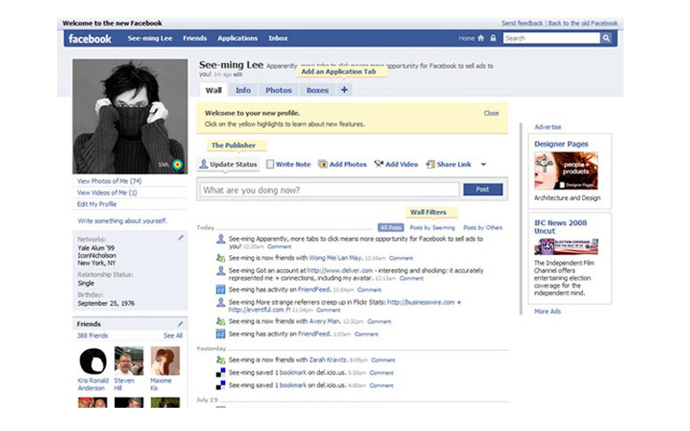Open Maxime Ko friend thumbnail
This screenshot has height=431, width=690.
[165, 361]
